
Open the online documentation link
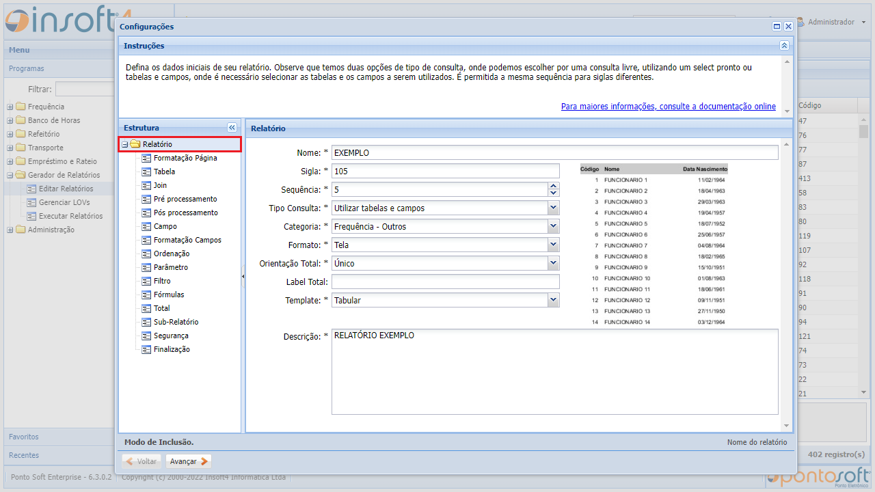[668, 107]
